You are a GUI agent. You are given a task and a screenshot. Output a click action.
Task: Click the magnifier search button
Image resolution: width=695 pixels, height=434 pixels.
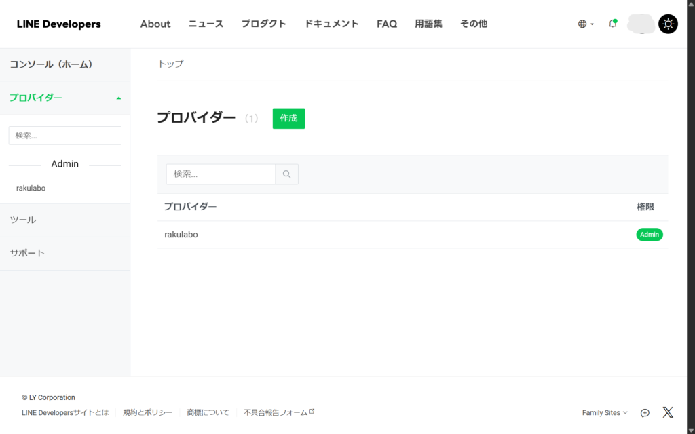(286, 174)
